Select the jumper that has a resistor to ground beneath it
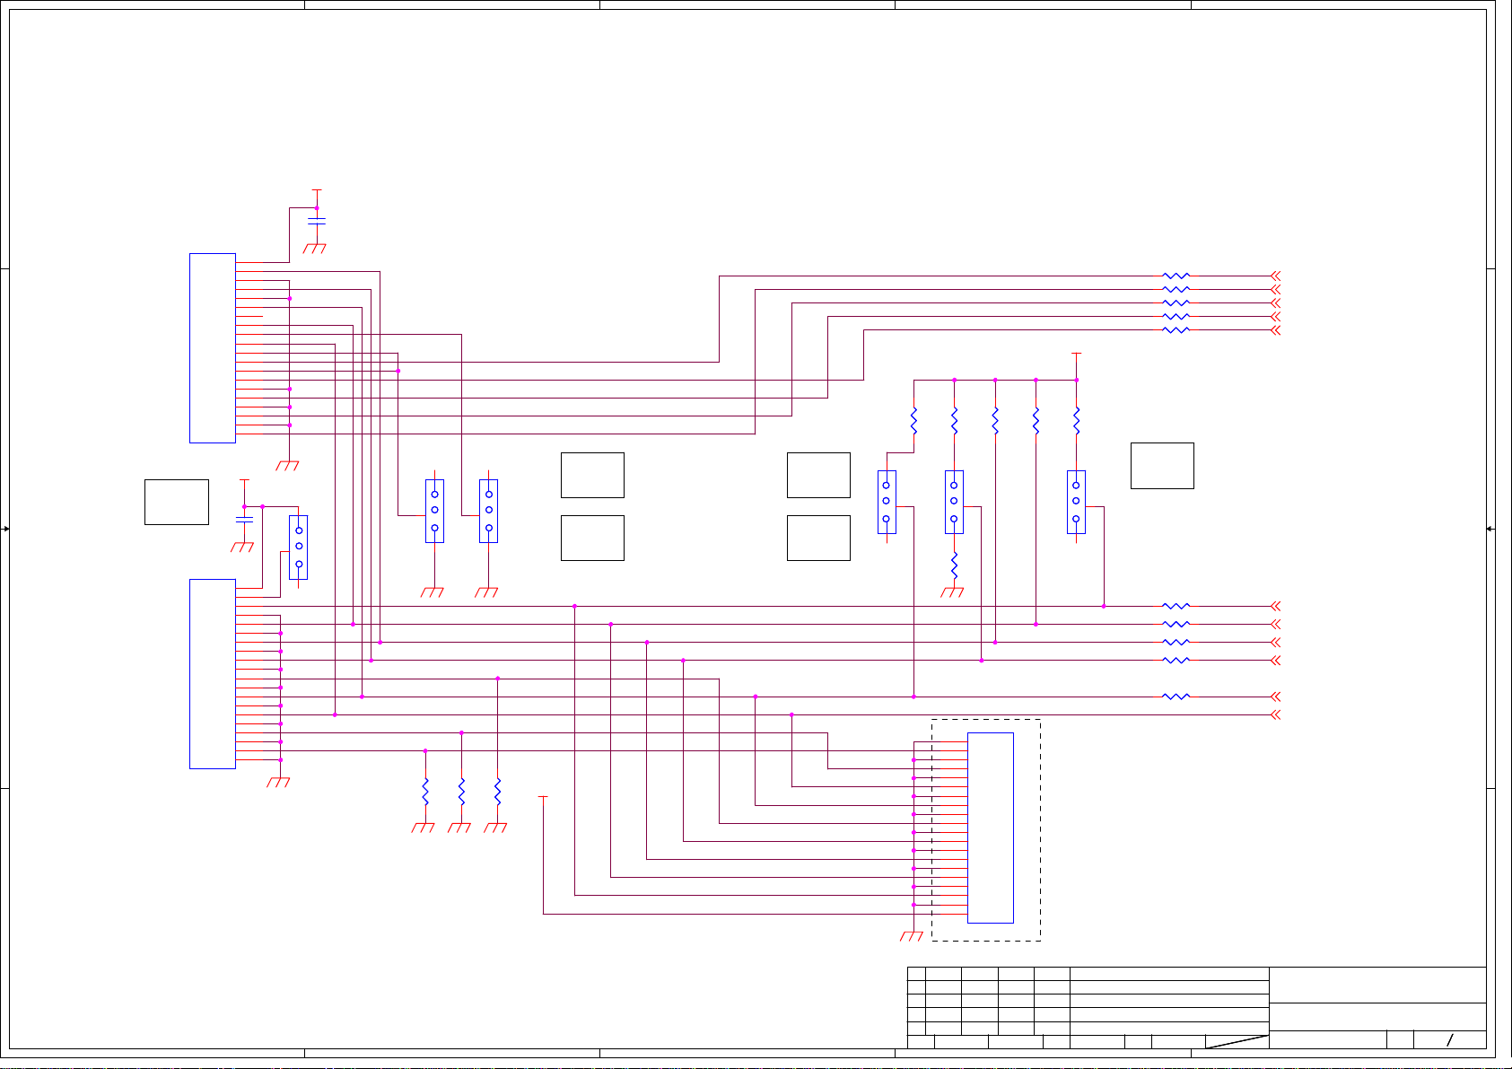This screenshot has width=1512, height=1069. click(x=954, y=502)
